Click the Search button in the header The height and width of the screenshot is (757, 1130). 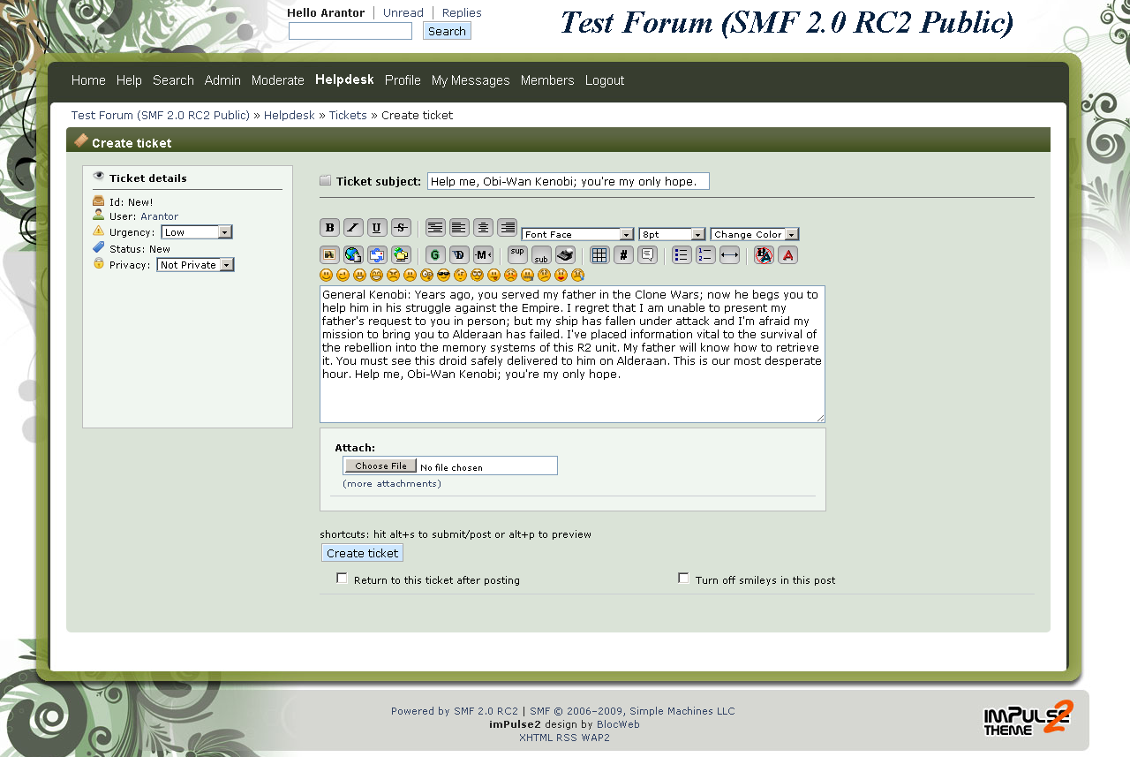click(447, 31)
